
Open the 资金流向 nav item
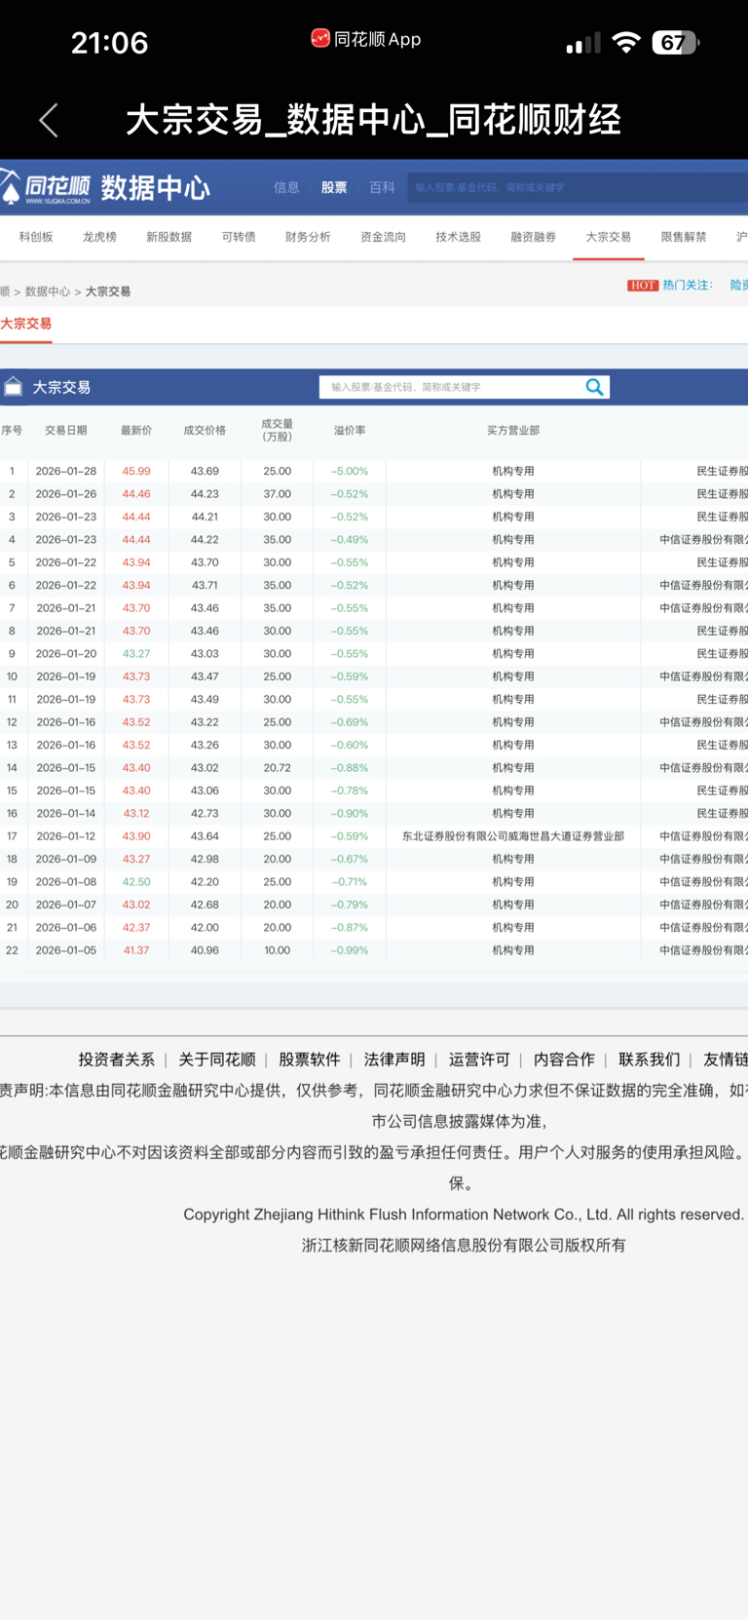383,237
